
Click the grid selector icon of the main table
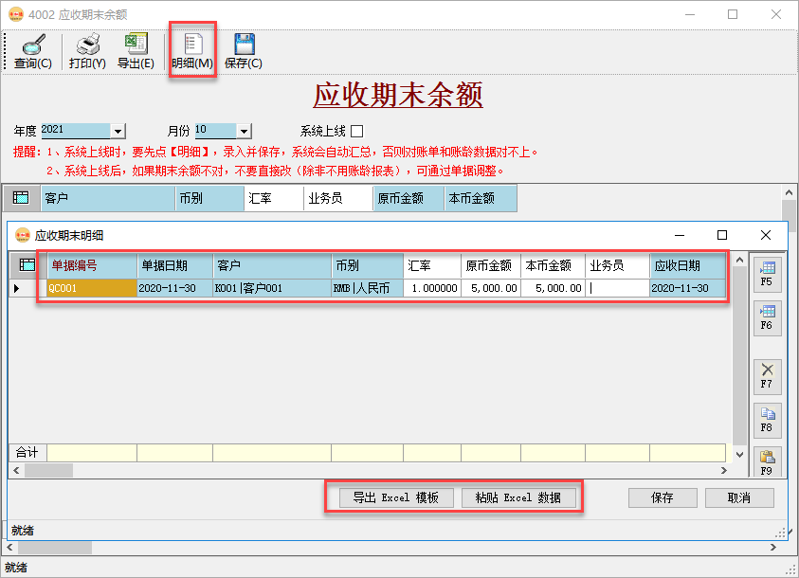pyautogui.click(x=21, y=197)
